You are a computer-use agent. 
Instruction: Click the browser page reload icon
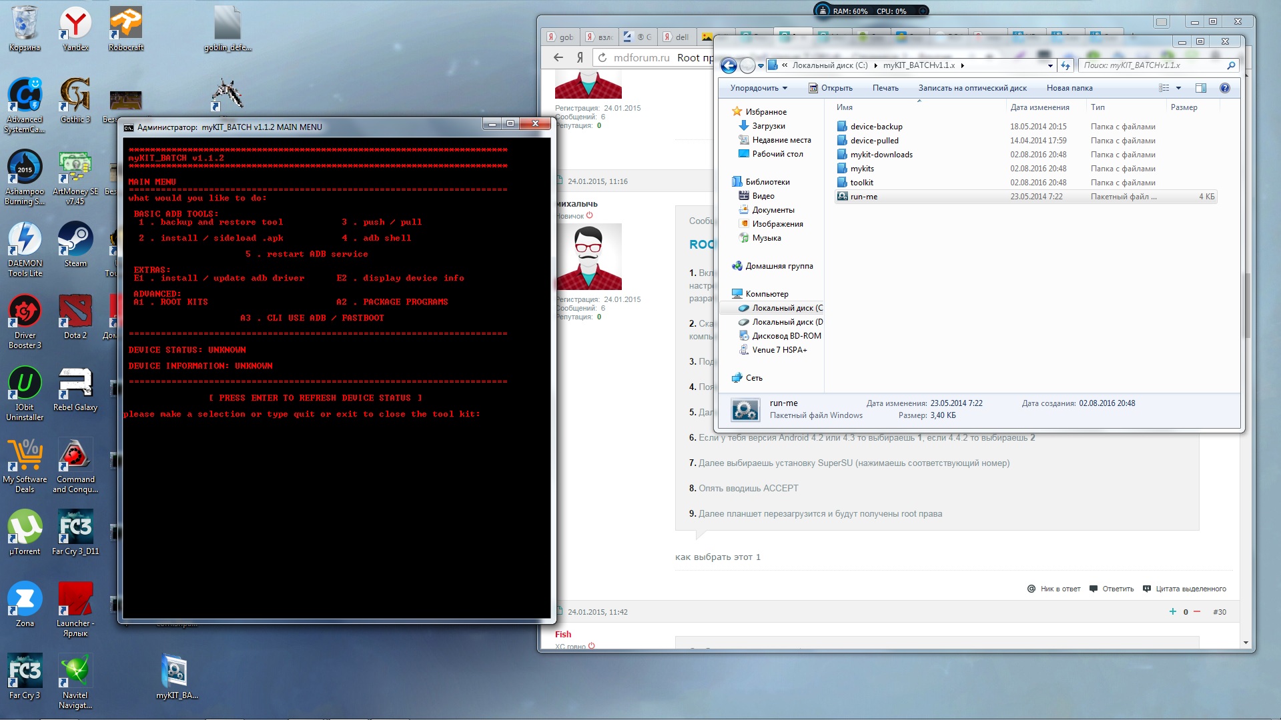[602, 57]
